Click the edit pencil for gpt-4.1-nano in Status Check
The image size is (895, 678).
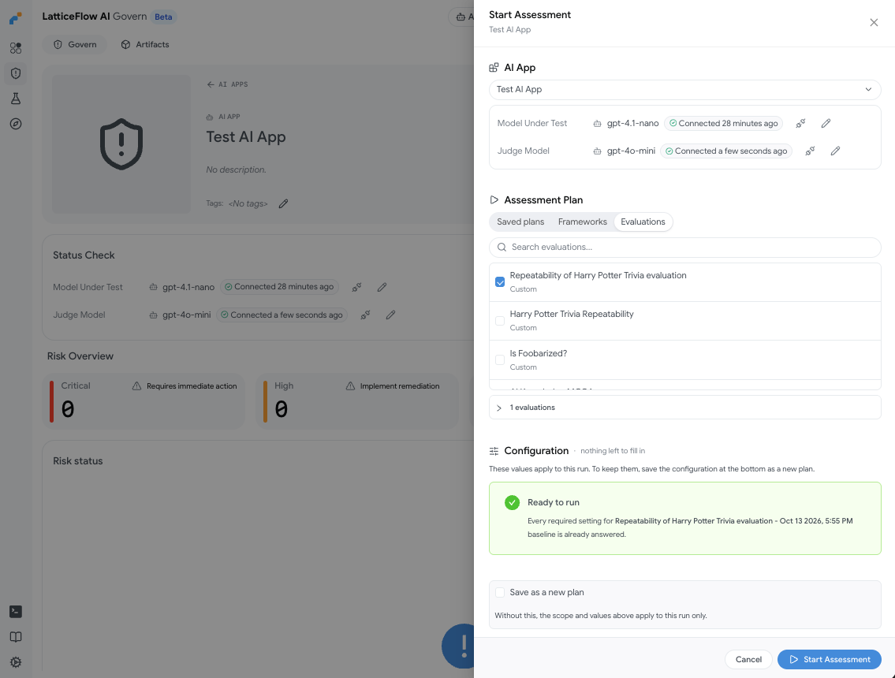(x=382, y=287)
